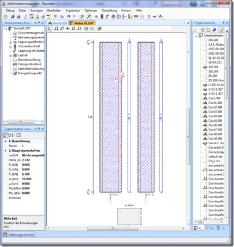Open the window-position dropdown of the Dokumenten-Ansicht panel
Viewport: 234px width, 247px height.
coord(35,23)
